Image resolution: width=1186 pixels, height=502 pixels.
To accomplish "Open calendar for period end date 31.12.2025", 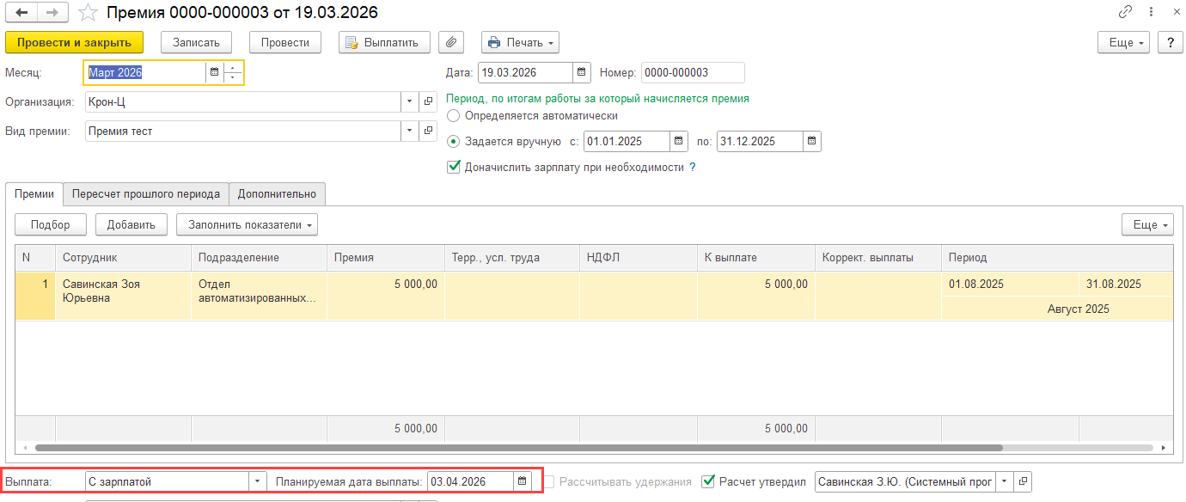I will pos(812,141).
